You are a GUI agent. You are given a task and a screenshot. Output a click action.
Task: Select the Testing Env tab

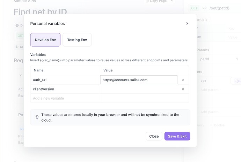click(x=77, y=40)
